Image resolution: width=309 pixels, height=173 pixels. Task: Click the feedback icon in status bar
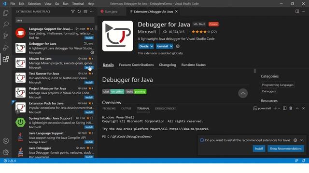(x=296, y=161)
